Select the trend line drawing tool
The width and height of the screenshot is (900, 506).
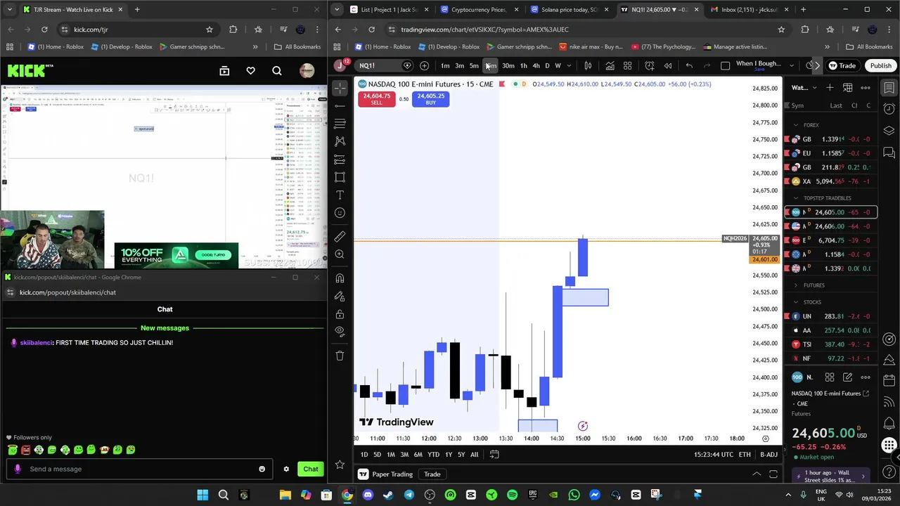pos(340,106)
